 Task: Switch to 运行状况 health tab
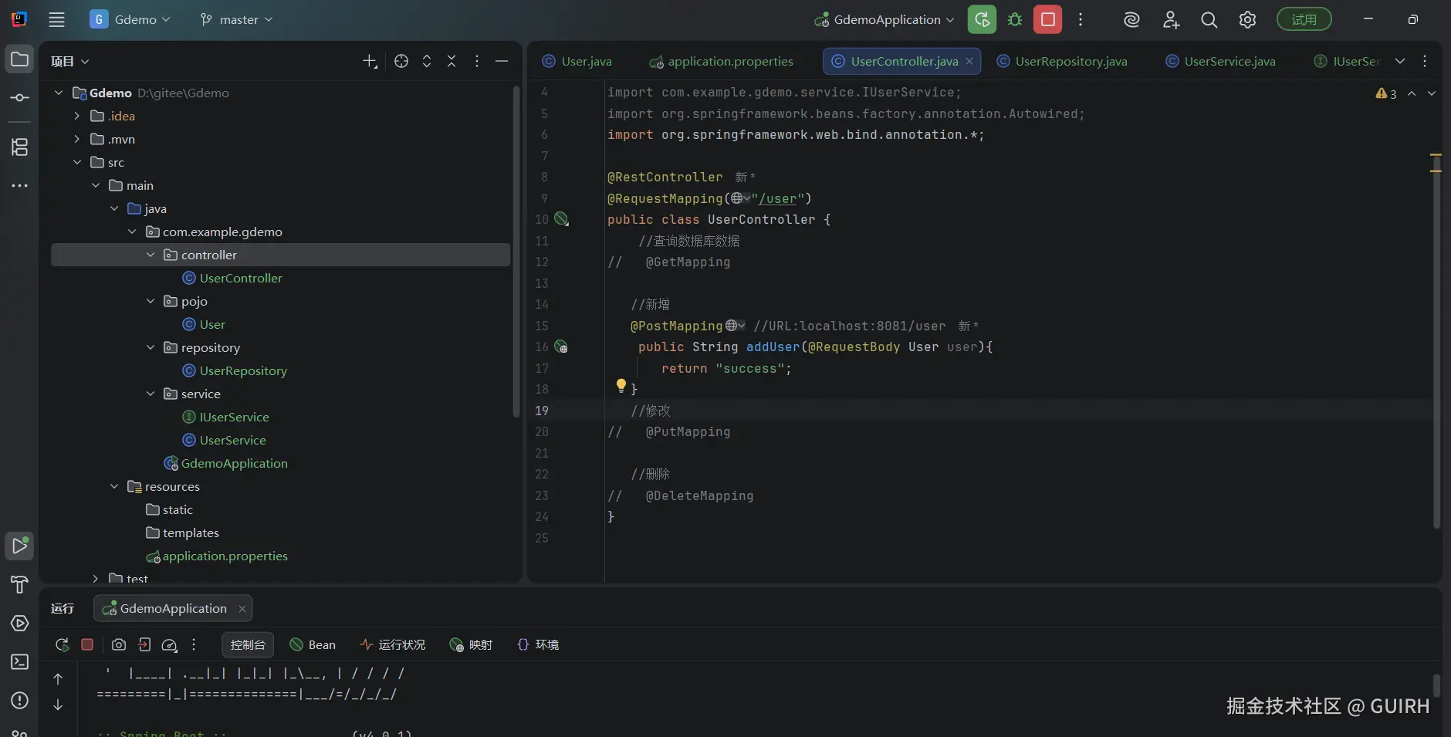(x=393, y=644)
